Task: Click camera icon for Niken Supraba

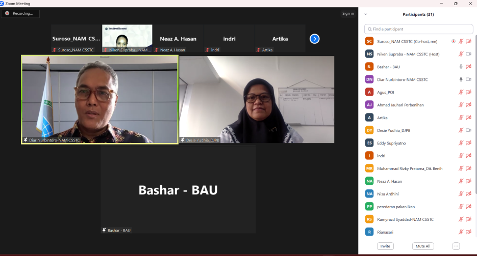Action: point(468,54)
